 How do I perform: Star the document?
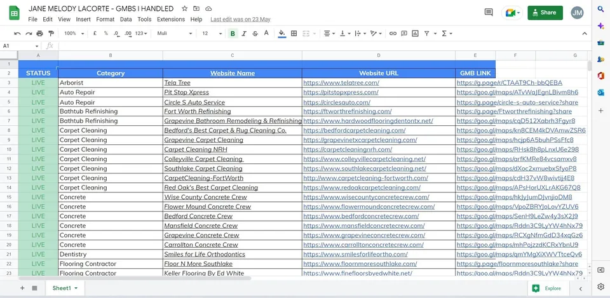tap(185, 8)
